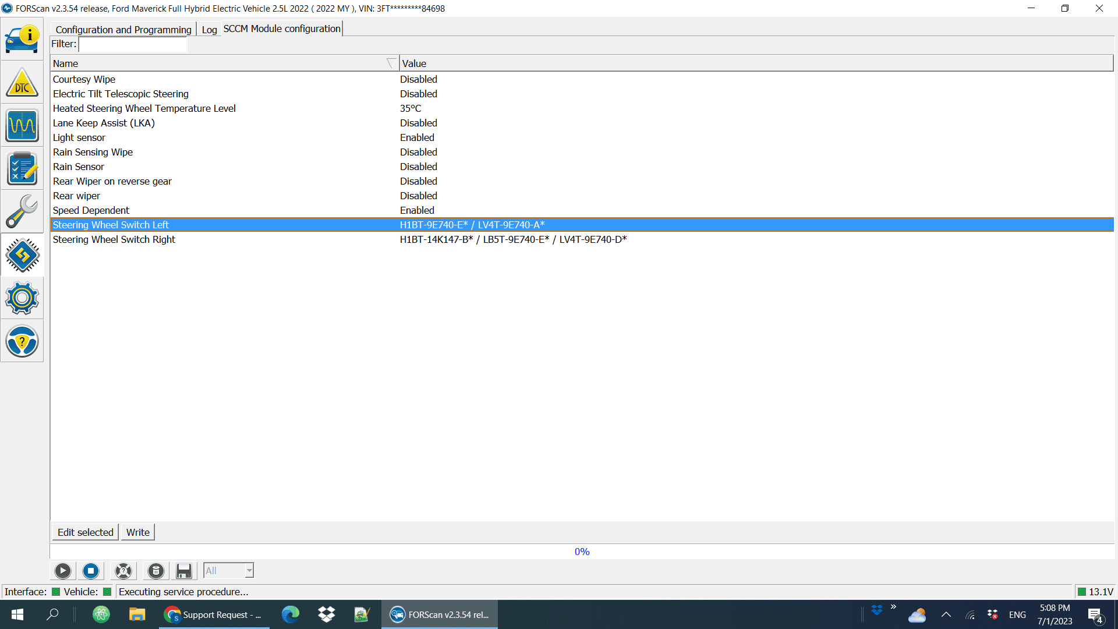The image size is (1118, 629).
Task: Open the Vehicle information section
Action: [x=22, y=39]
